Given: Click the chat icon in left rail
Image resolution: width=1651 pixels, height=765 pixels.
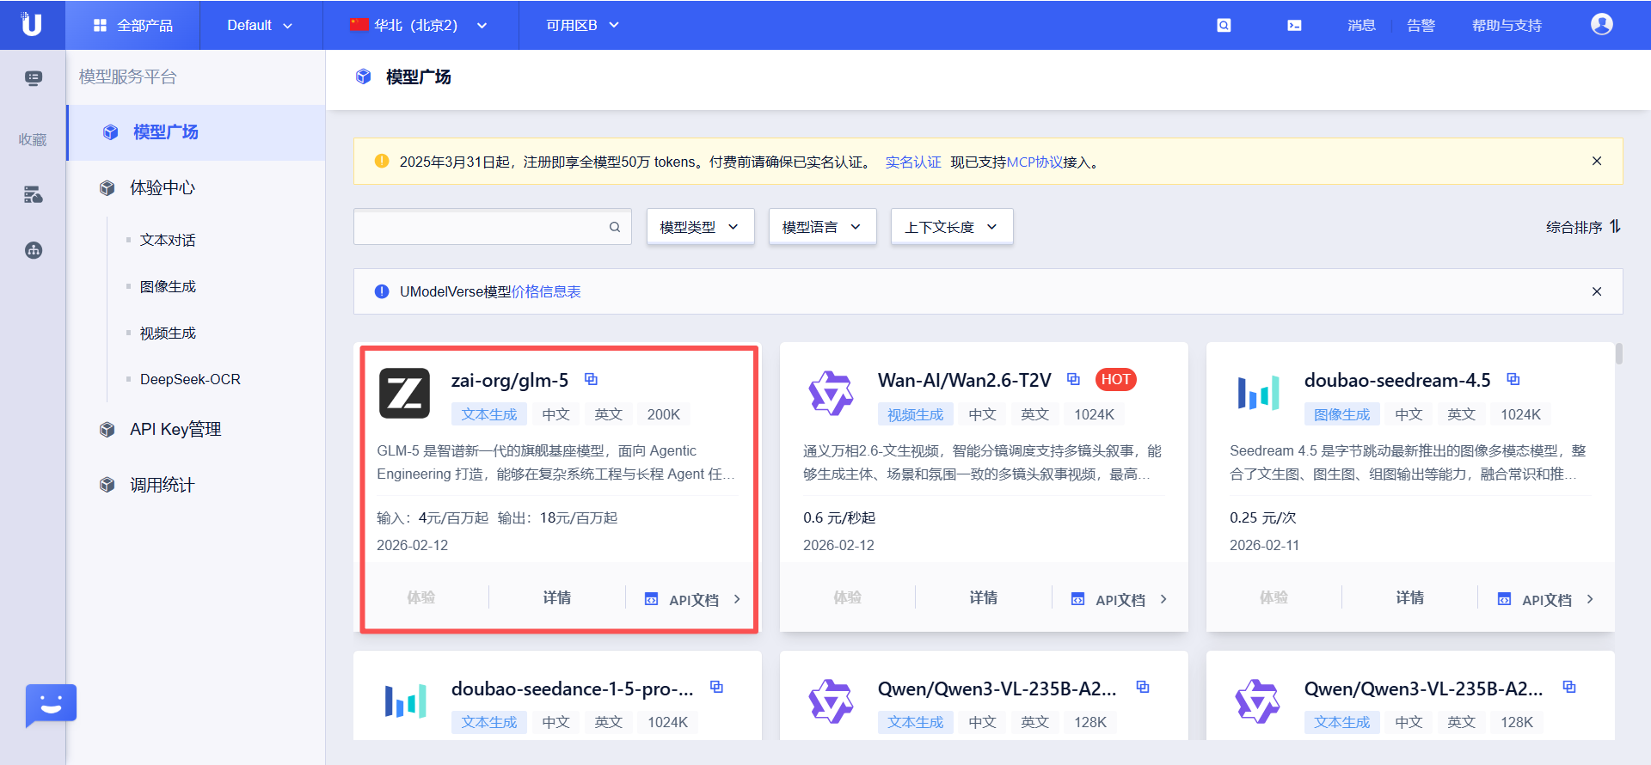Looking at the screenshot, I should (x=34, y=78).
